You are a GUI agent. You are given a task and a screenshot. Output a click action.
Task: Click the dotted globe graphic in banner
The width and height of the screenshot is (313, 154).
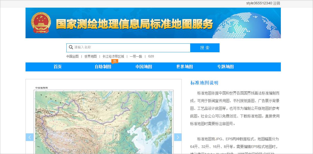pyautogui.click(x=247, y=25)
